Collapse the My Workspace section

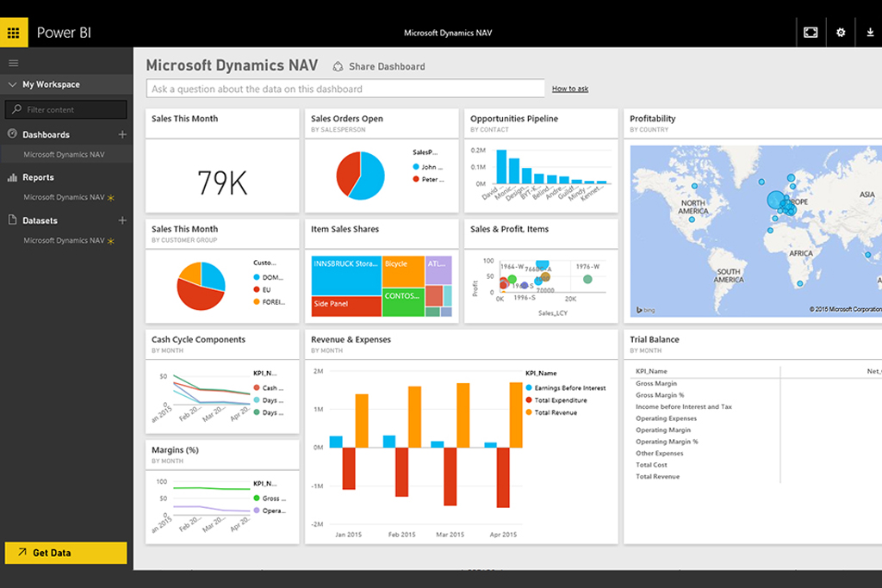pyautogui.click(x=10, y=84)
